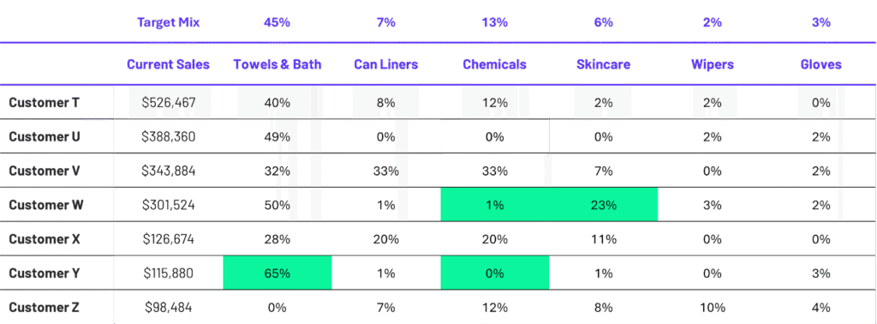
Task: Select the Can Liners column header
Action: tap(386, 64)
